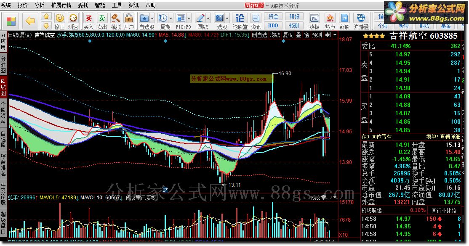Go to next stock with down arrow
This screenshot has height=246, width=469.
(x=46, y=25)
